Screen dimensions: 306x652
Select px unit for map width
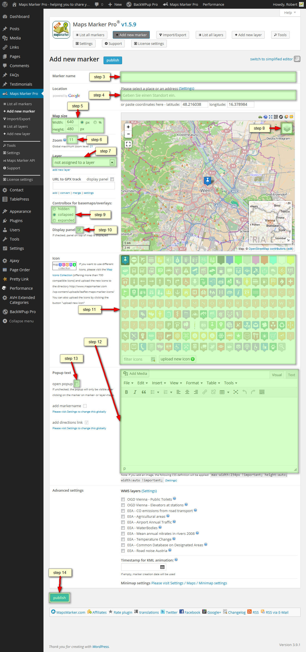(82, 122)
